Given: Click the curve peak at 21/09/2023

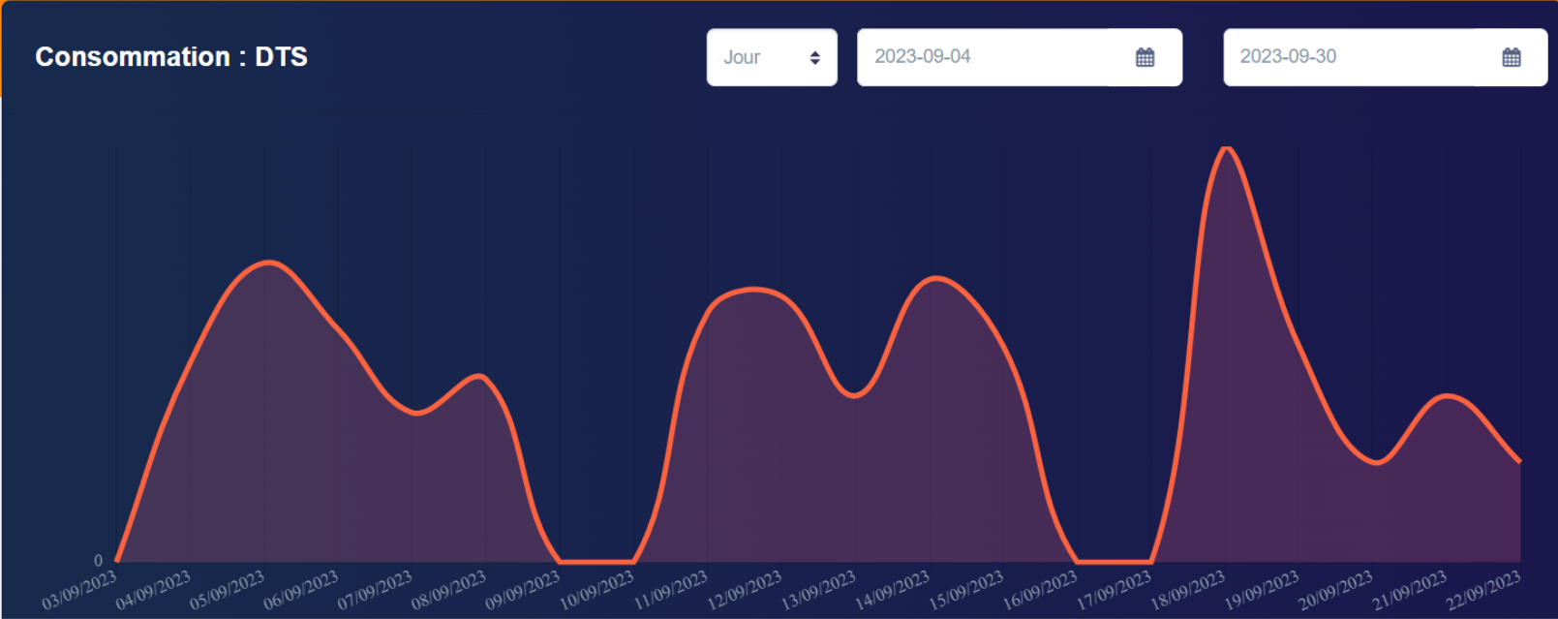Looking at the screenshot, I should click(x=1447, y=396).
